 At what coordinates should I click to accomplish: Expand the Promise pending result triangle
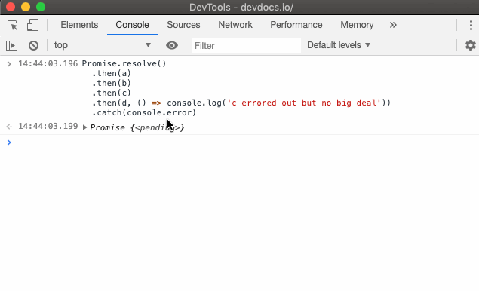tap(84, 127)
